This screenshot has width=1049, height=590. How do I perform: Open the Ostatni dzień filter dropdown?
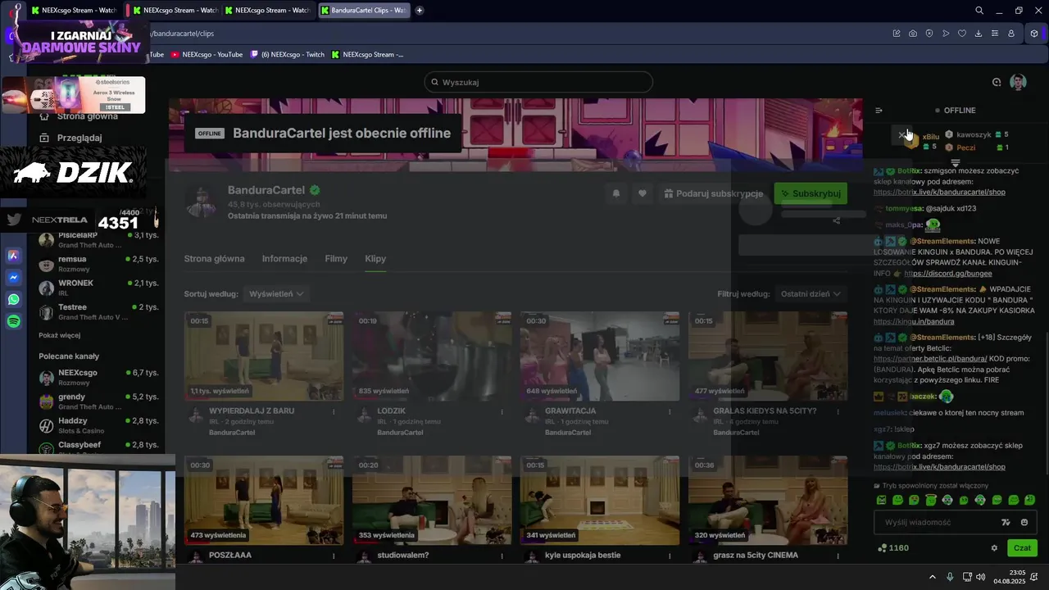pyautogui.click(x=810, y=293)
